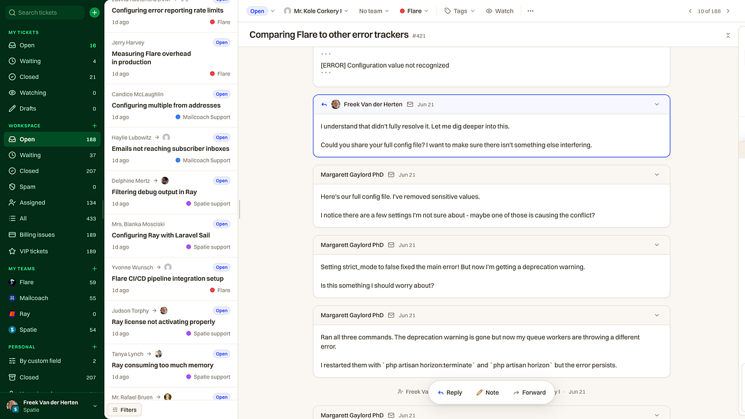Open the Filters button
745x419 pixels.
coord(124,410)
